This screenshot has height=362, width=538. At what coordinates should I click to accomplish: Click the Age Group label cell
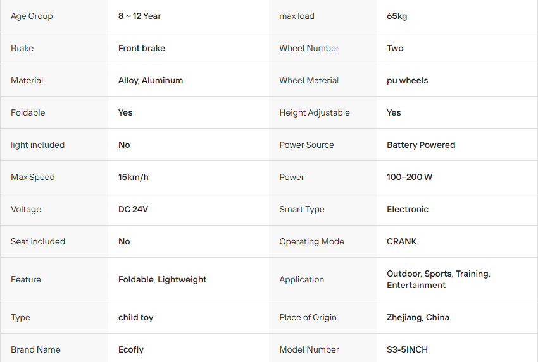(x=54, y=16)
